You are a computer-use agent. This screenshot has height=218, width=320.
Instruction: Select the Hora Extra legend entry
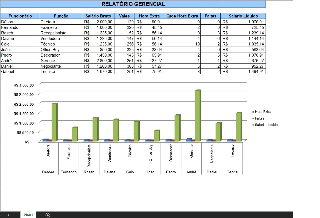point(262,112)
